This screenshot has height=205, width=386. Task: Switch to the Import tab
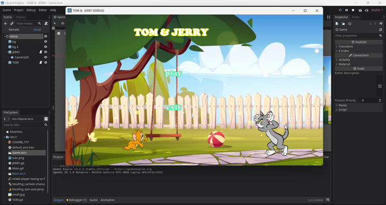point(20,17)
